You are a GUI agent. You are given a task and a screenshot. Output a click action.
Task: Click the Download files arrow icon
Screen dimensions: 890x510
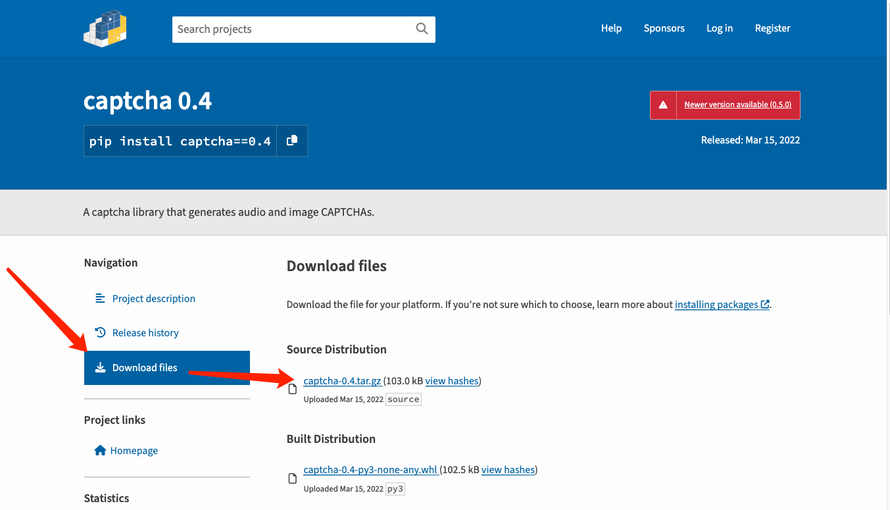tap(100, 368)
